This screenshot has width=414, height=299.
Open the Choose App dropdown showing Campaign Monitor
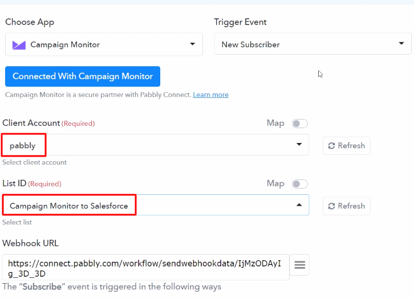pyautogui.click(x=104, y=44)
